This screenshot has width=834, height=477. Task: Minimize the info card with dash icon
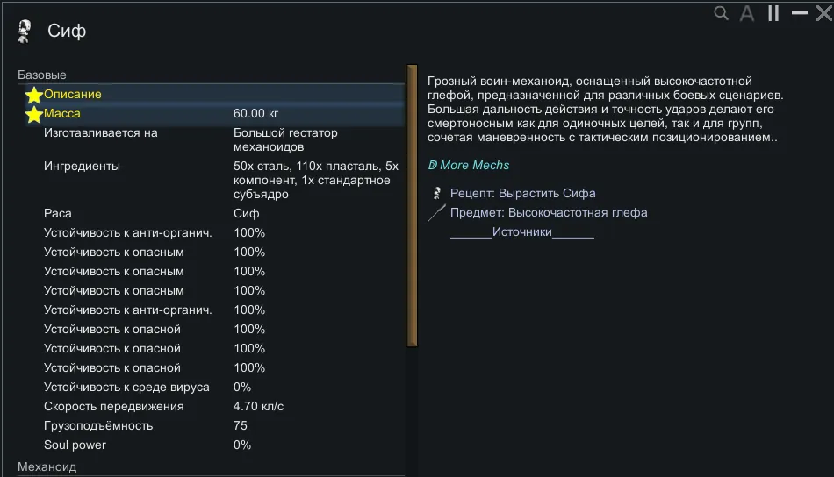click(x=799, y=13)
